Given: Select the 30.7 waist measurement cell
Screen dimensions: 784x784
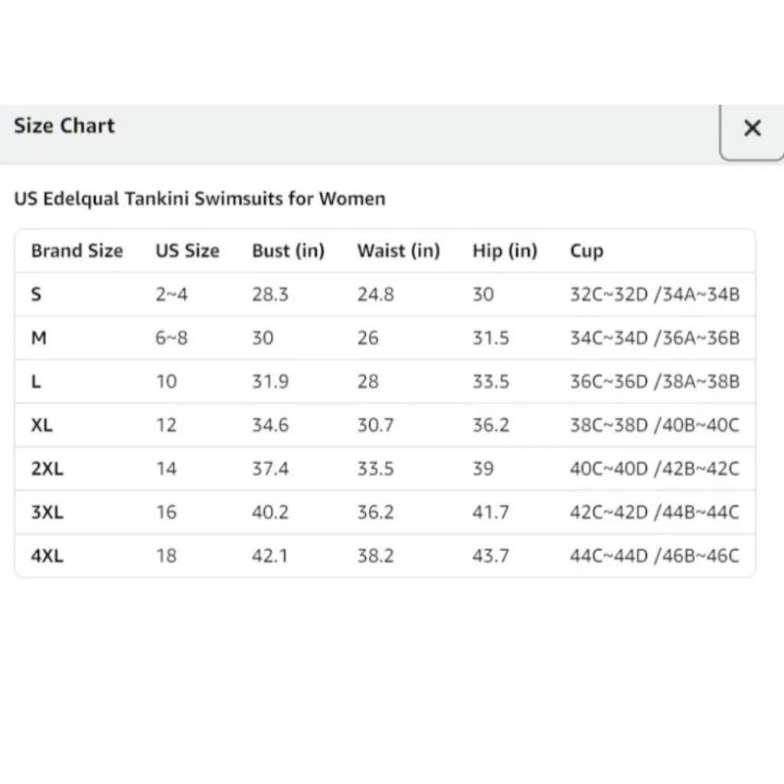Looking at the screenshot, I should click(x=375, y=426).
